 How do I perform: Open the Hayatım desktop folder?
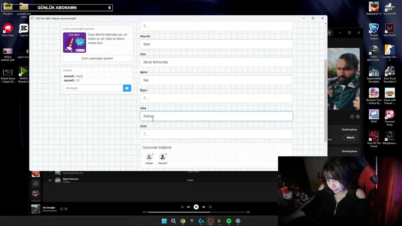8,9
